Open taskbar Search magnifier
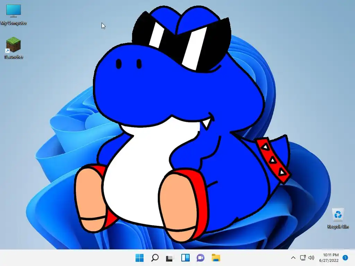The image size is (355, 266). (x=155, y=258)
